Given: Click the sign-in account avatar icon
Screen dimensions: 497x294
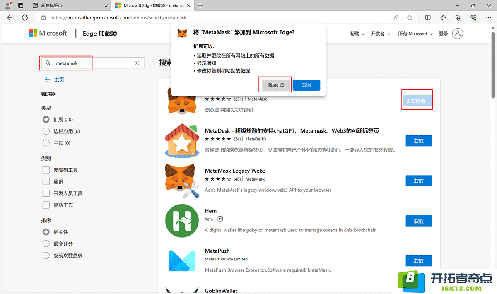Looking at the screenshot, I should pyautogui.click(x=458, y=34).
